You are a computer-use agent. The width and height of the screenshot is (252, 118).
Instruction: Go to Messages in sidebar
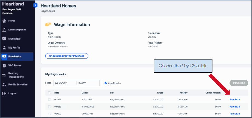(14, 39)
